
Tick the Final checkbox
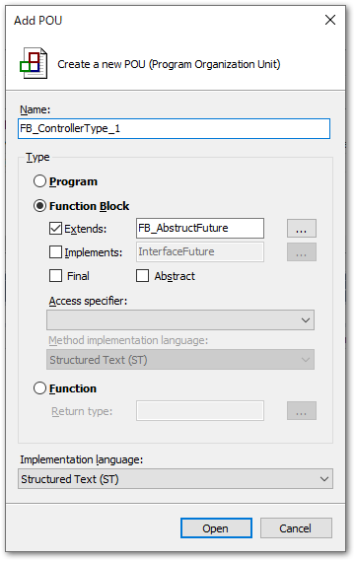tap(55, 276)
